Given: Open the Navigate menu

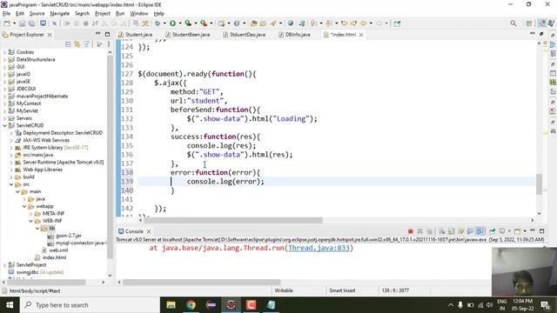Looking at the screenshot, I should 60,14.
